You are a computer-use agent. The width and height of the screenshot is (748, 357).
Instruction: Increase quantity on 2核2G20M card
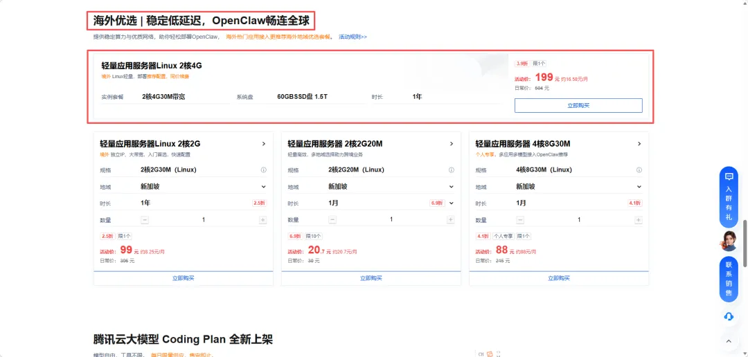(451, 220)
